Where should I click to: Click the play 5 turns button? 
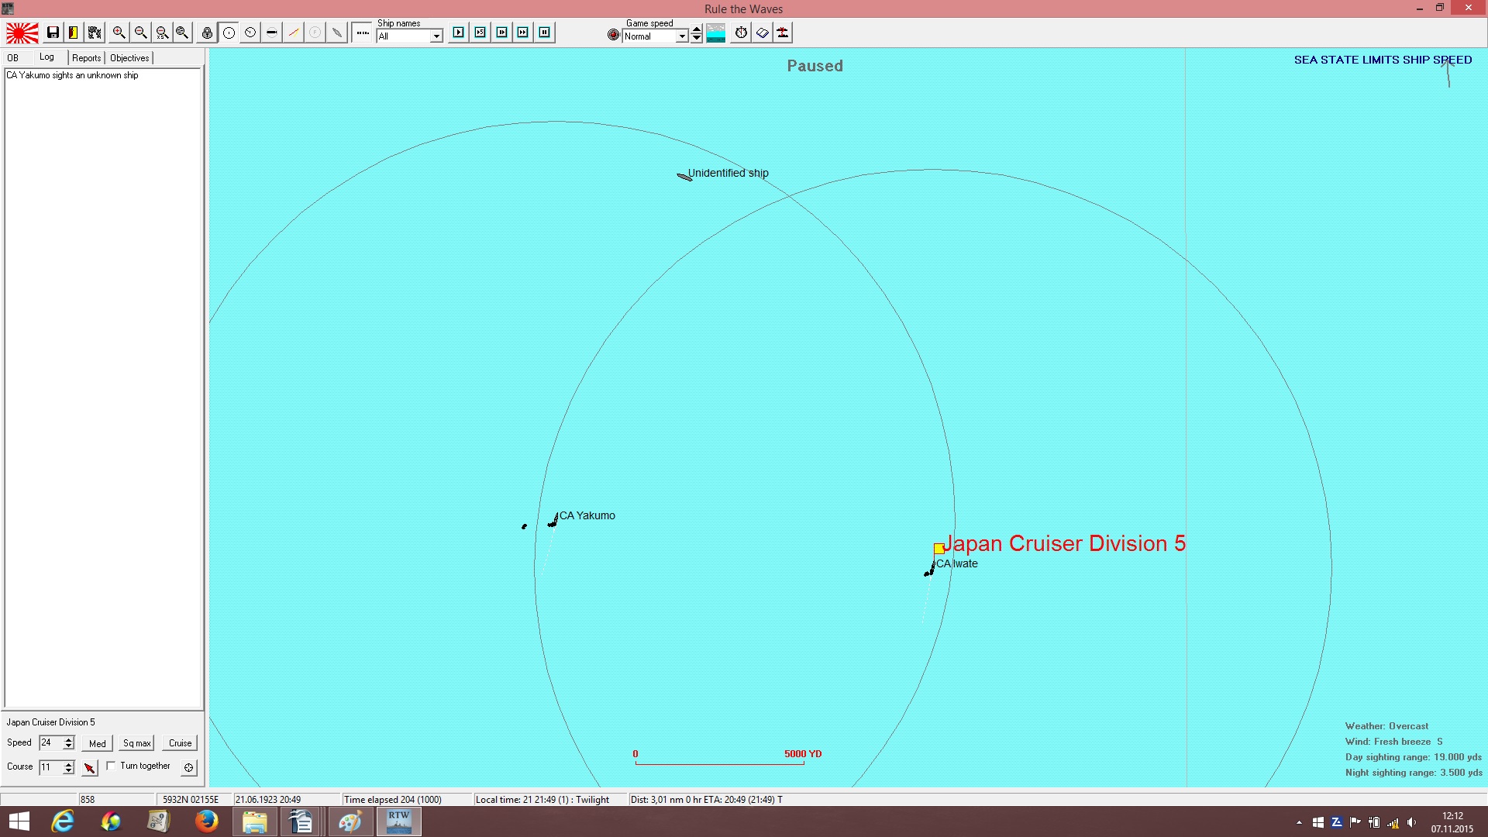pos(480,33)
